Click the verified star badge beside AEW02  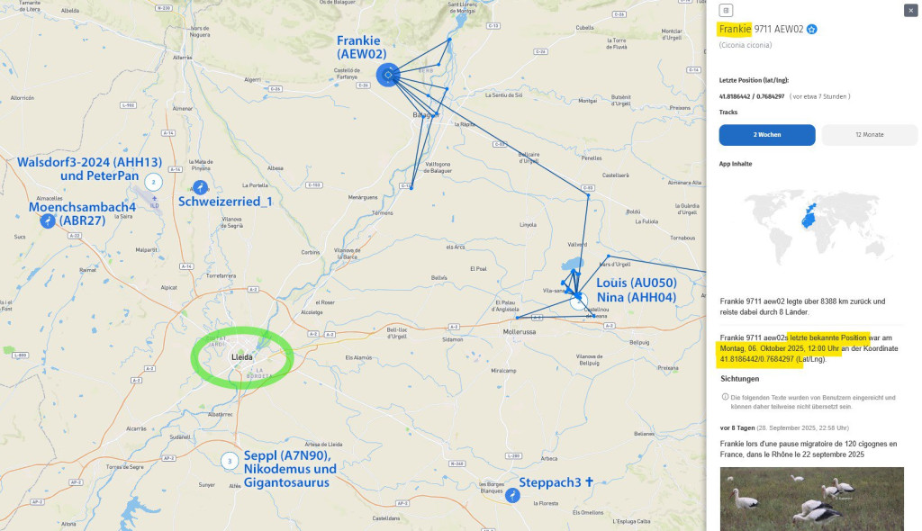(811, 30)
